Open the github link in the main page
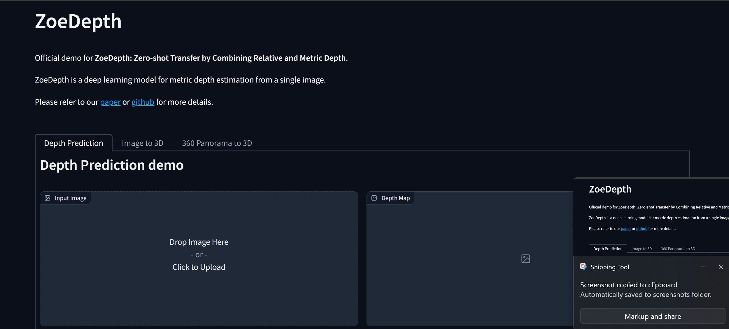Screen dimensions: 729x329 (x=143, y=102)
